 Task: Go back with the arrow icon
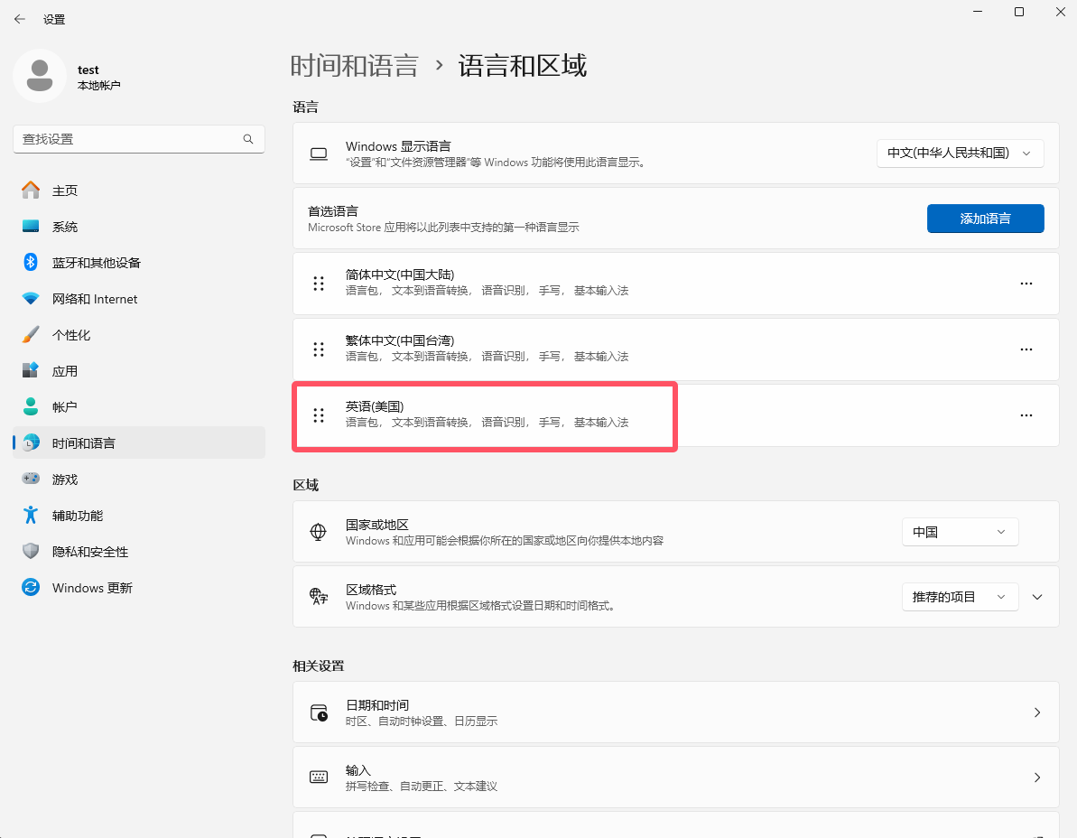coord(19,19)
